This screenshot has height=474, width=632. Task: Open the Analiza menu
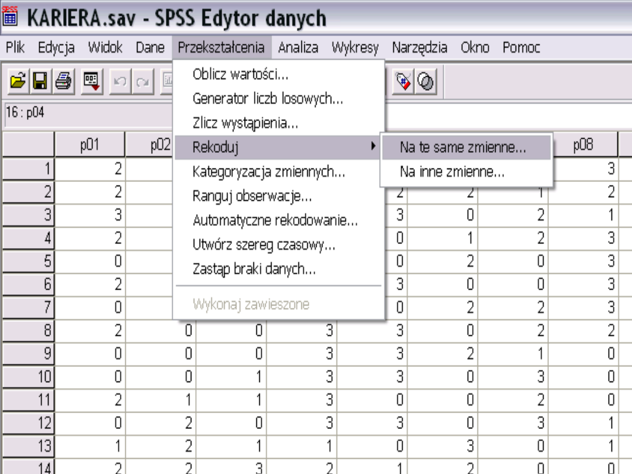pyautogui.click(x=298, y=47)
